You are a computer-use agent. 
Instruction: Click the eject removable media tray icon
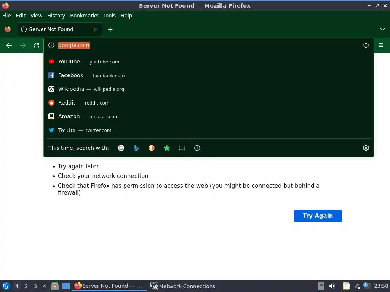(321, 286)
